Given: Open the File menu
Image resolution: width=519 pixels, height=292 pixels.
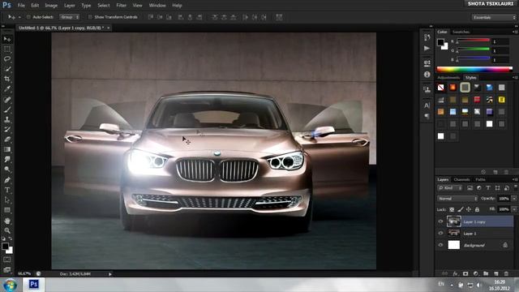Looking at the screenshot, I should [x=21, y=6].
